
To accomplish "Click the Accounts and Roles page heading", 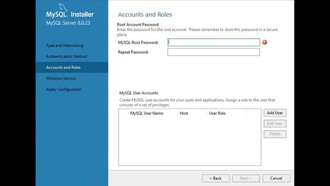I will [x=145, y=14].
